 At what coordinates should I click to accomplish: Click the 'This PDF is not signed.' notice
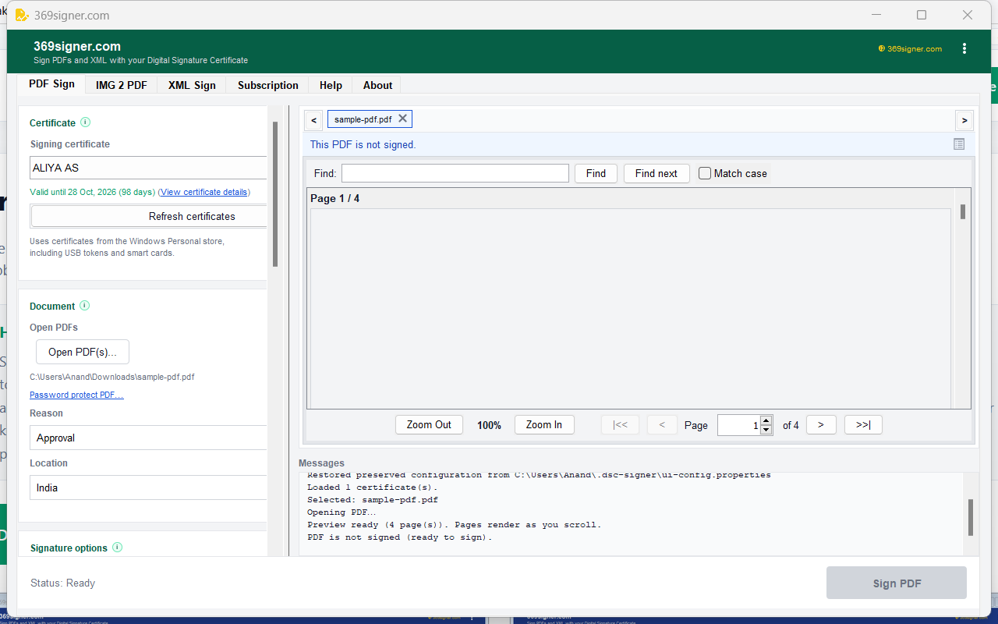click(x=363, y=144)
